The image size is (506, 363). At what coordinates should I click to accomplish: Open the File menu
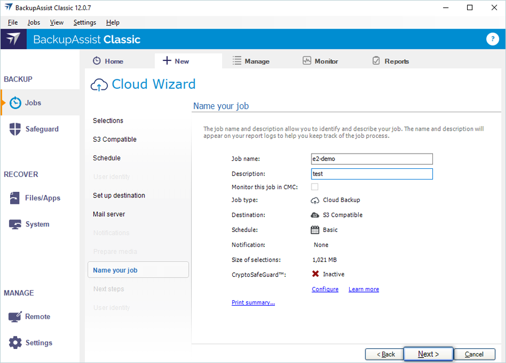[x=12, y=23]
